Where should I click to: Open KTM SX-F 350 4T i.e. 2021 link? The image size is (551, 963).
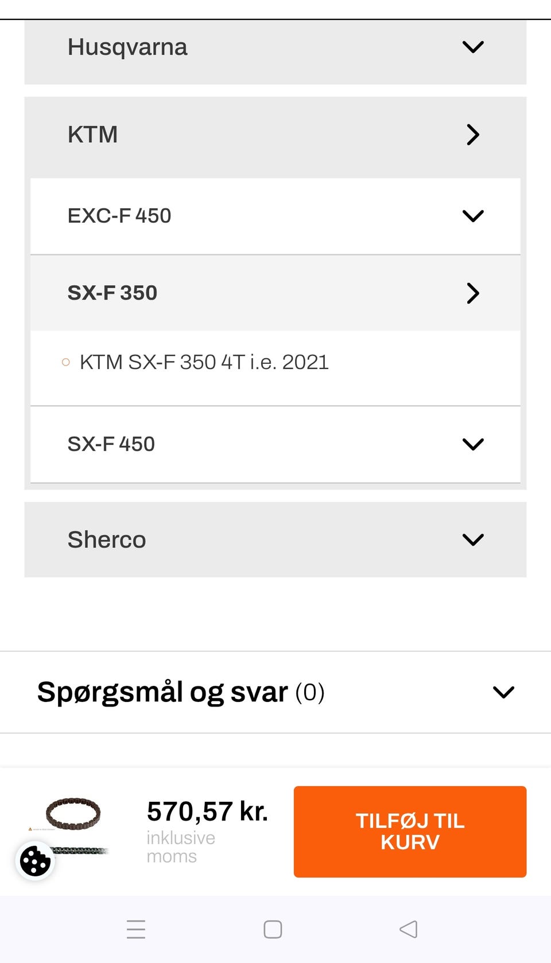pos(204,362)
